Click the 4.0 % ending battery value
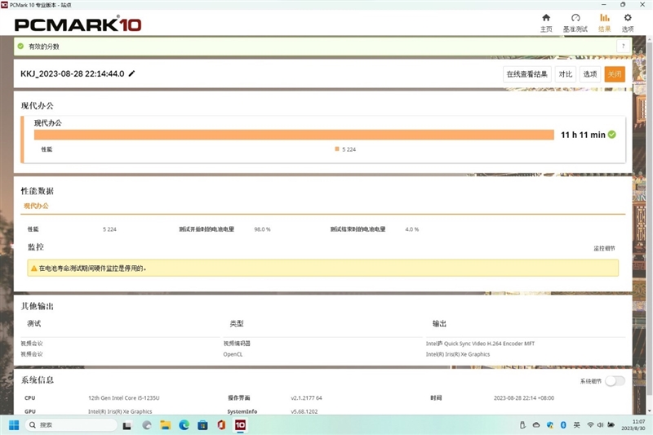Image resolution: width=653 pixels, height=435 pixels. (412, 229)
